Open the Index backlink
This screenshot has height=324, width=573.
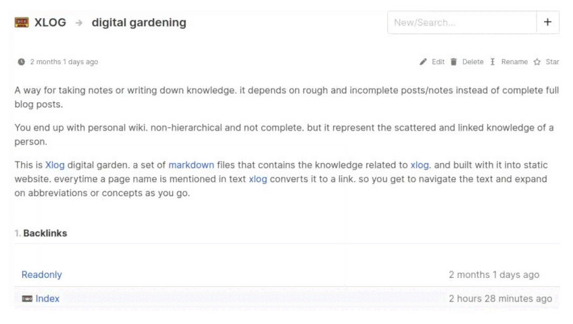point(47,298)
